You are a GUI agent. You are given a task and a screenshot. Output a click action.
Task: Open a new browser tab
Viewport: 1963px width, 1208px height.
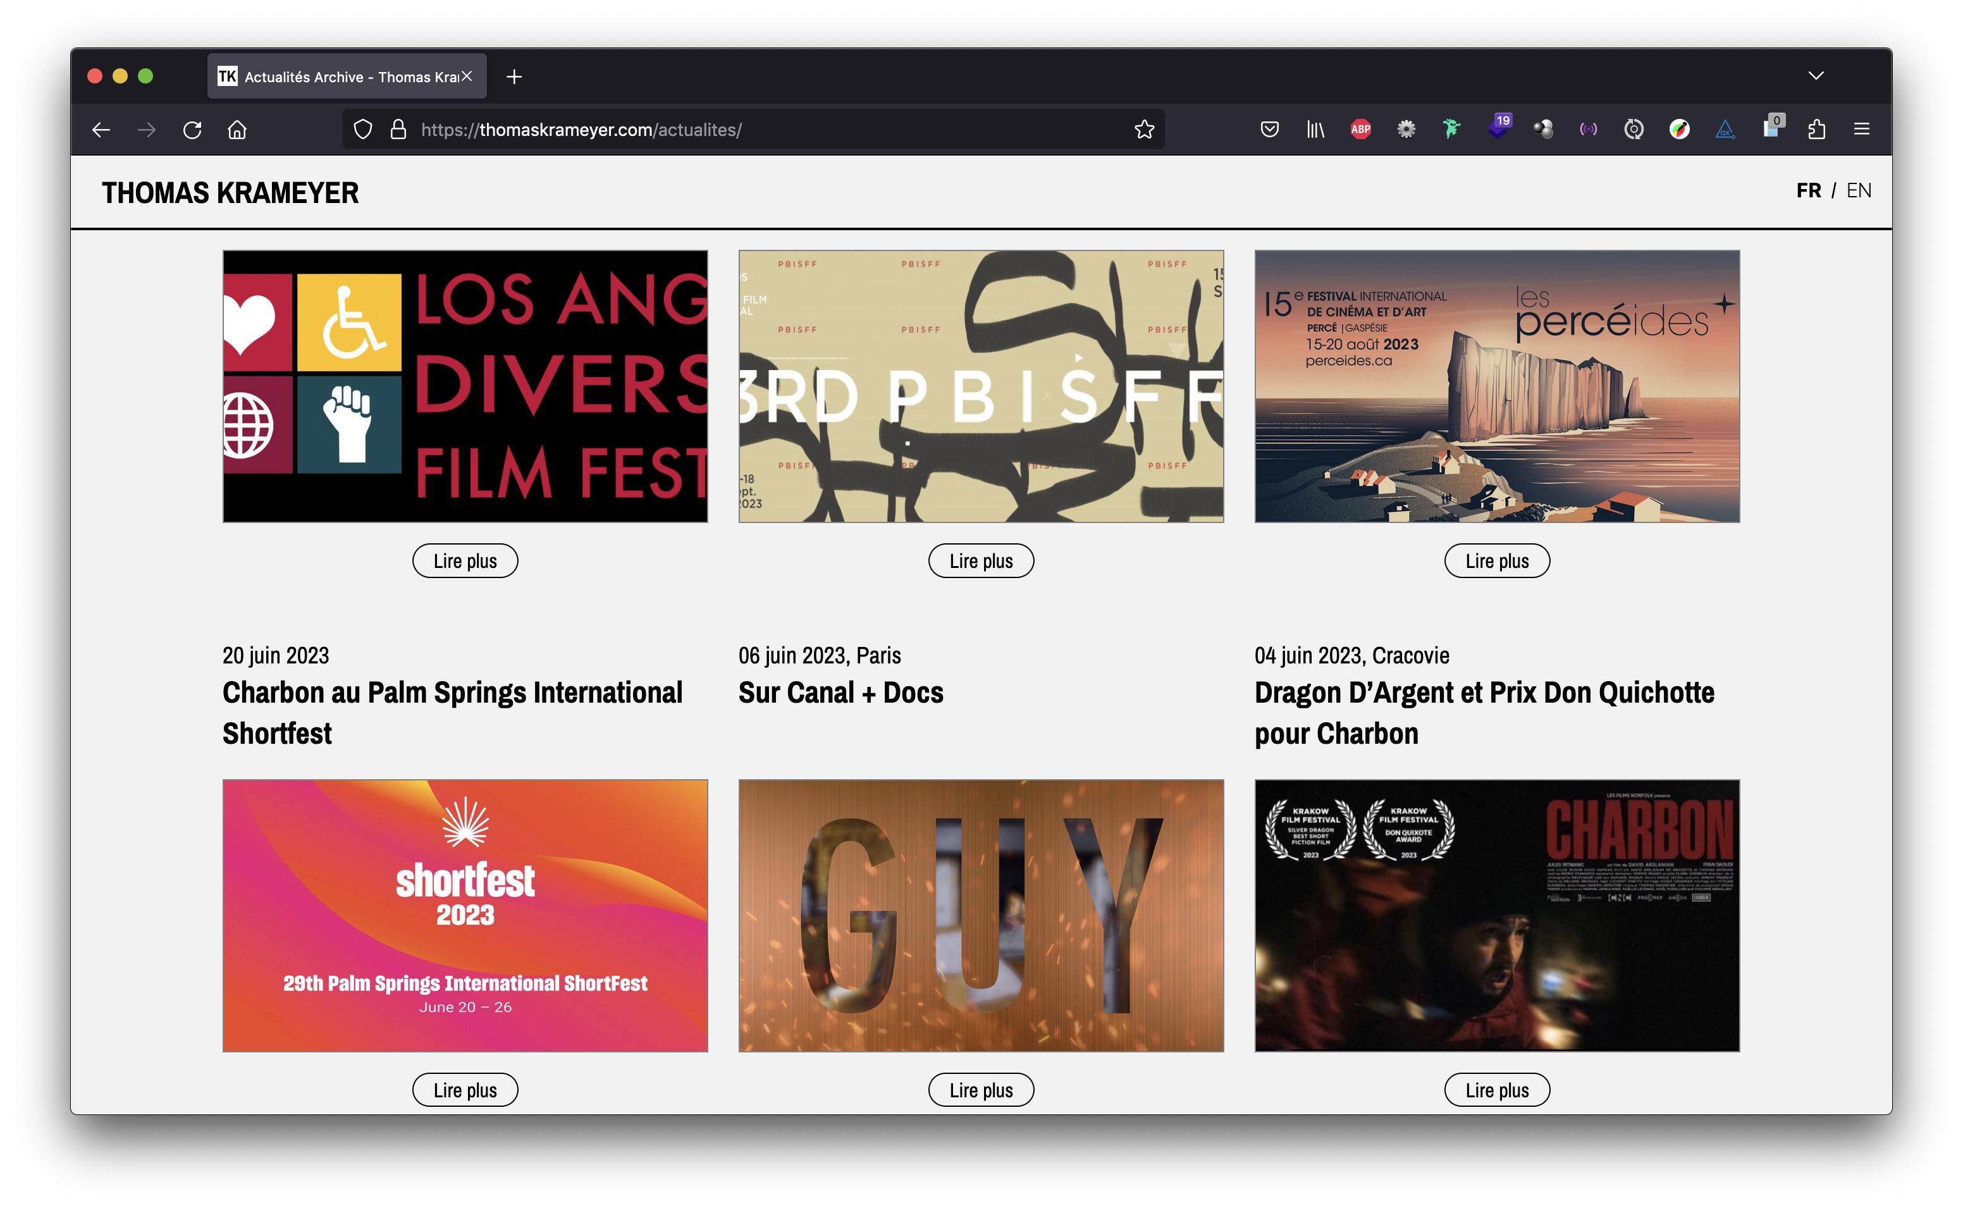click(514, 77)
